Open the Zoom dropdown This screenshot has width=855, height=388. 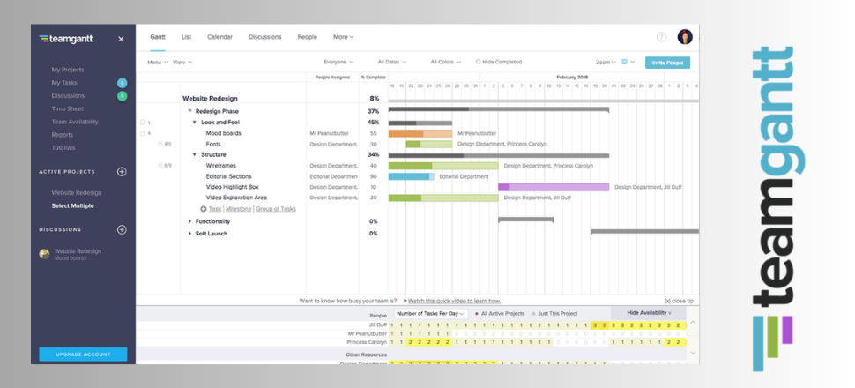point(606,63)
